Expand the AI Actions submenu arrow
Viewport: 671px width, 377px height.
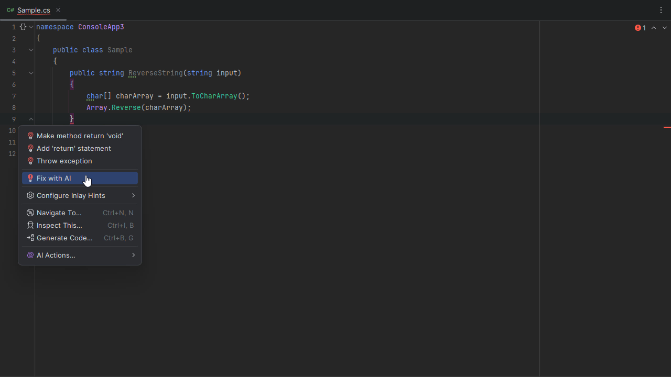pyautogui.click(x=133, y=255)
